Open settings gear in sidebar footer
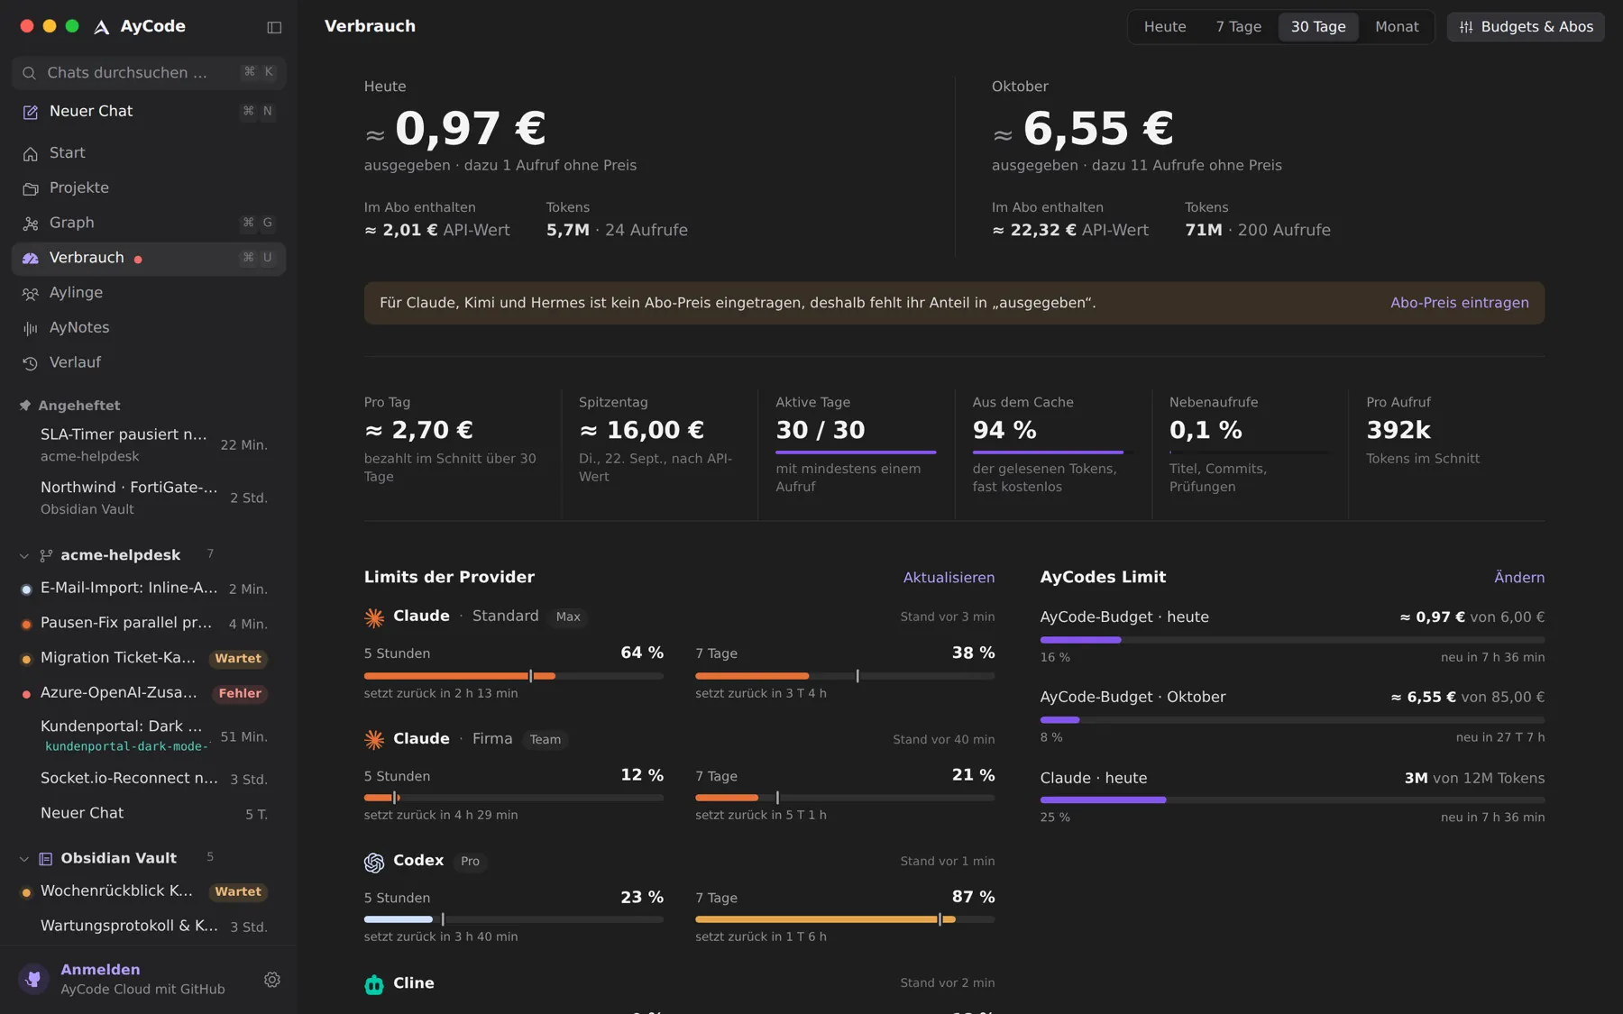Image resolution: width=1623 pixels, height=1014 pixels. click(x=271, y=980)
